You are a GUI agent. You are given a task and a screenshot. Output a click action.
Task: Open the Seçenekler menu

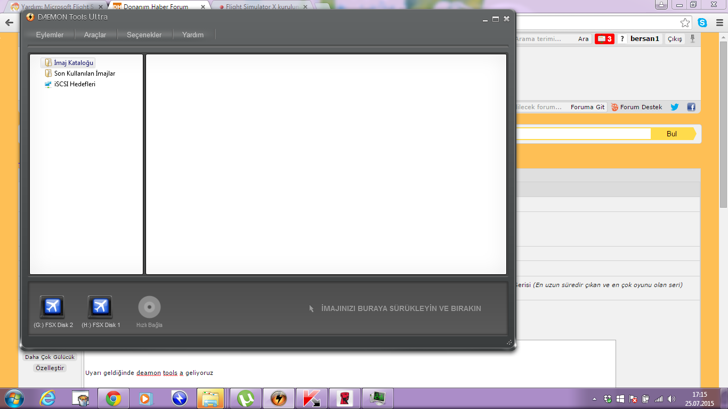144,35
